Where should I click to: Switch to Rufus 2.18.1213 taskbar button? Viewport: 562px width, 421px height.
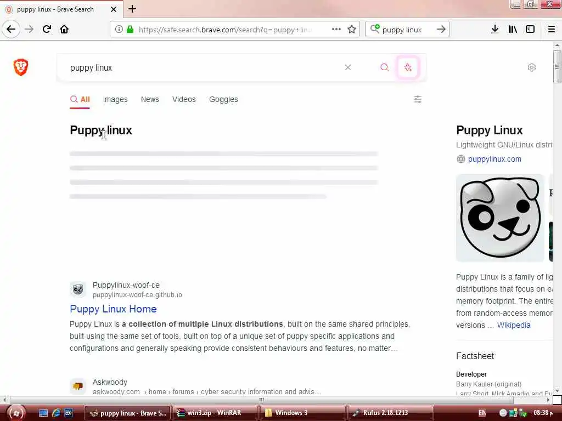[390, 413]
